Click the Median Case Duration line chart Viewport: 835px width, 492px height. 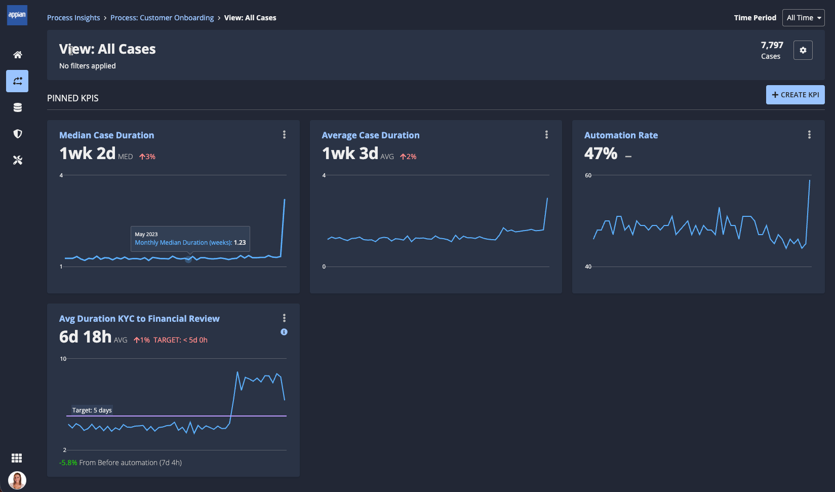point(173,221)
